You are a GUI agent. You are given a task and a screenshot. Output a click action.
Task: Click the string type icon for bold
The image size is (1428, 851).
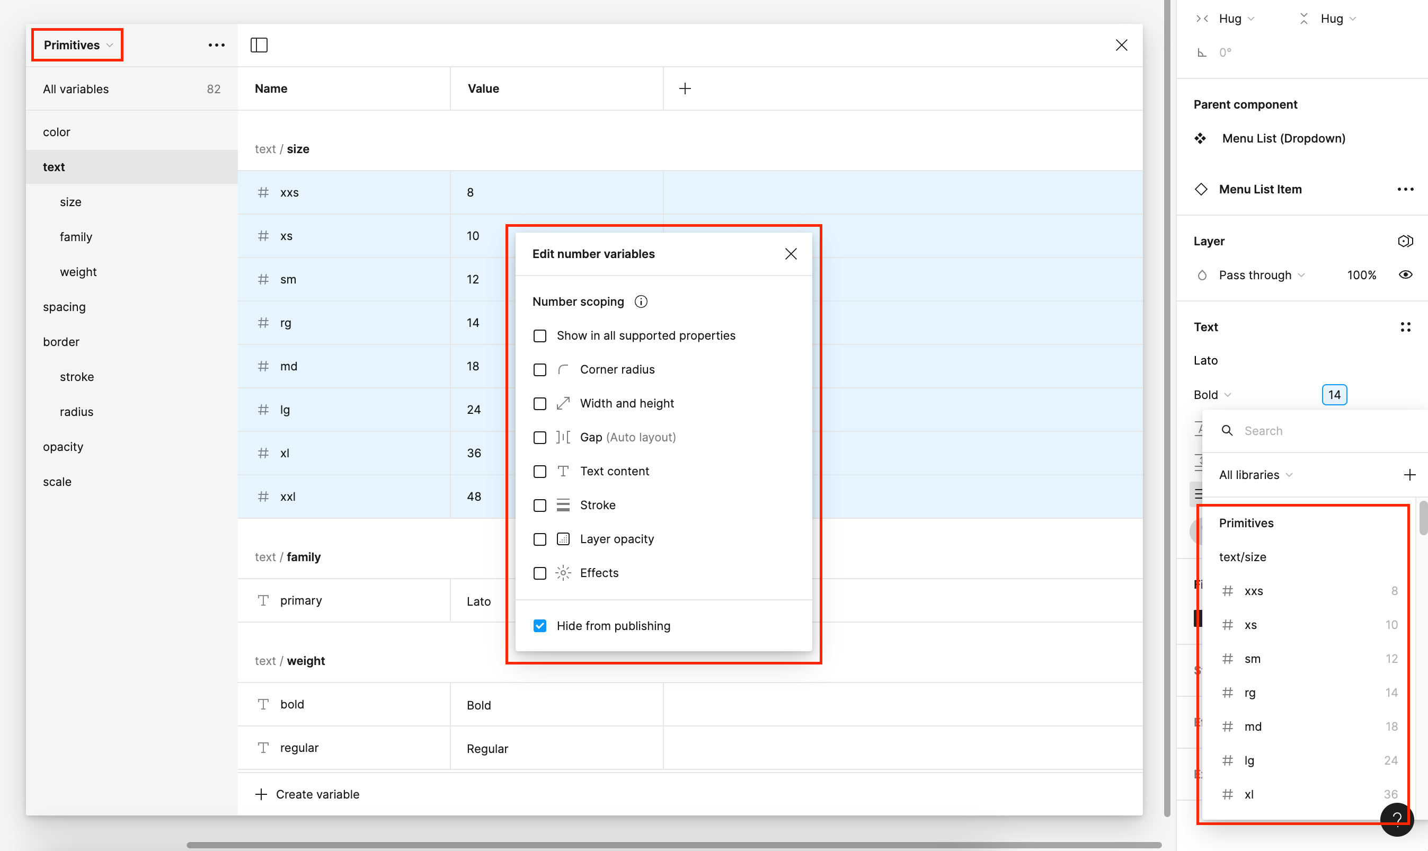coord(263,704)
